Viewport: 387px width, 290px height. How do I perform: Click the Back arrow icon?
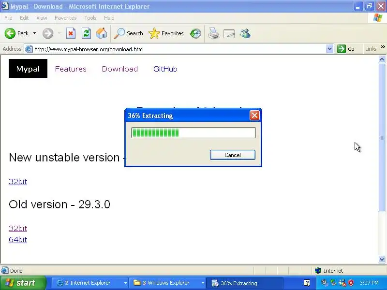[10, 33]
